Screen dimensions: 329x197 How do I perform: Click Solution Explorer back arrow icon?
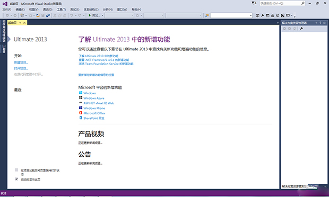(284, 29)
